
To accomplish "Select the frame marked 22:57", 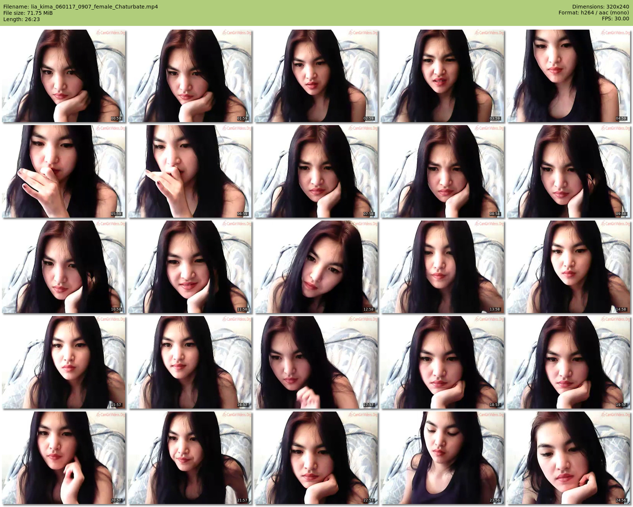I will (x=316, y=458).
